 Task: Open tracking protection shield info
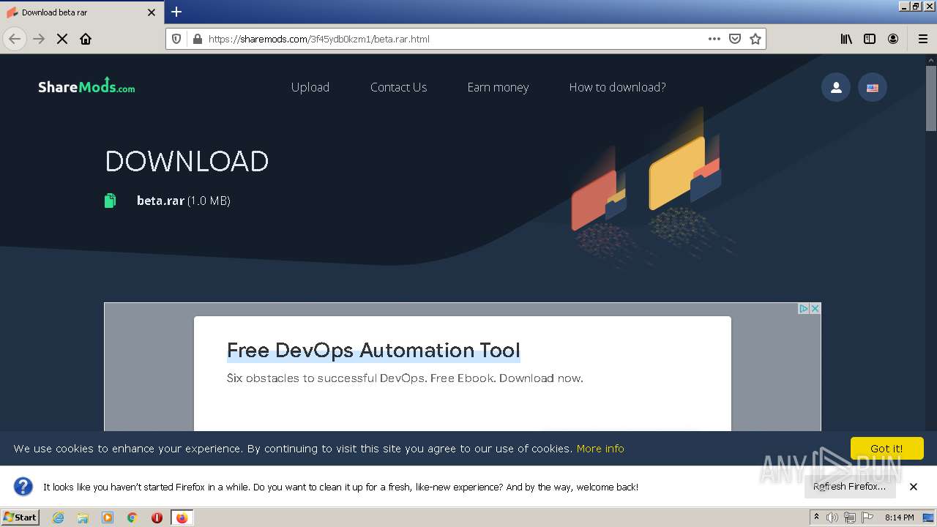176,39
